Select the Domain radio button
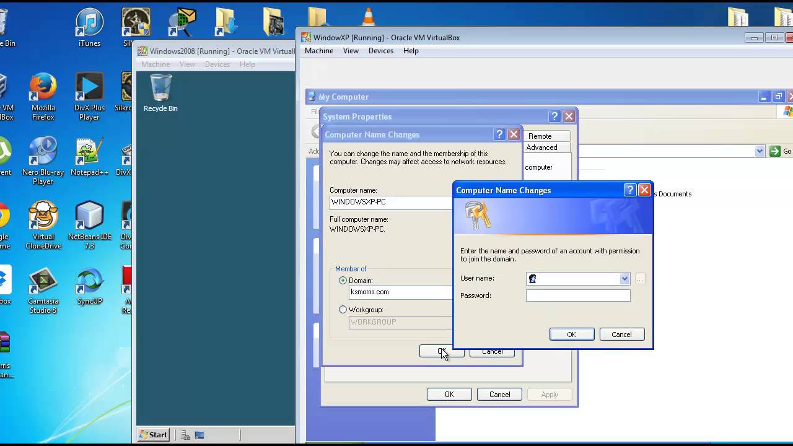This screenshot has width=793, height=446. (343, 281)
